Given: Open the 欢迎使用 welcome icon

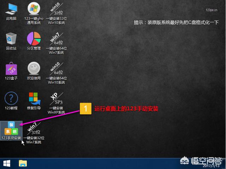Looking at the screenshot, I should coord(34,69).
